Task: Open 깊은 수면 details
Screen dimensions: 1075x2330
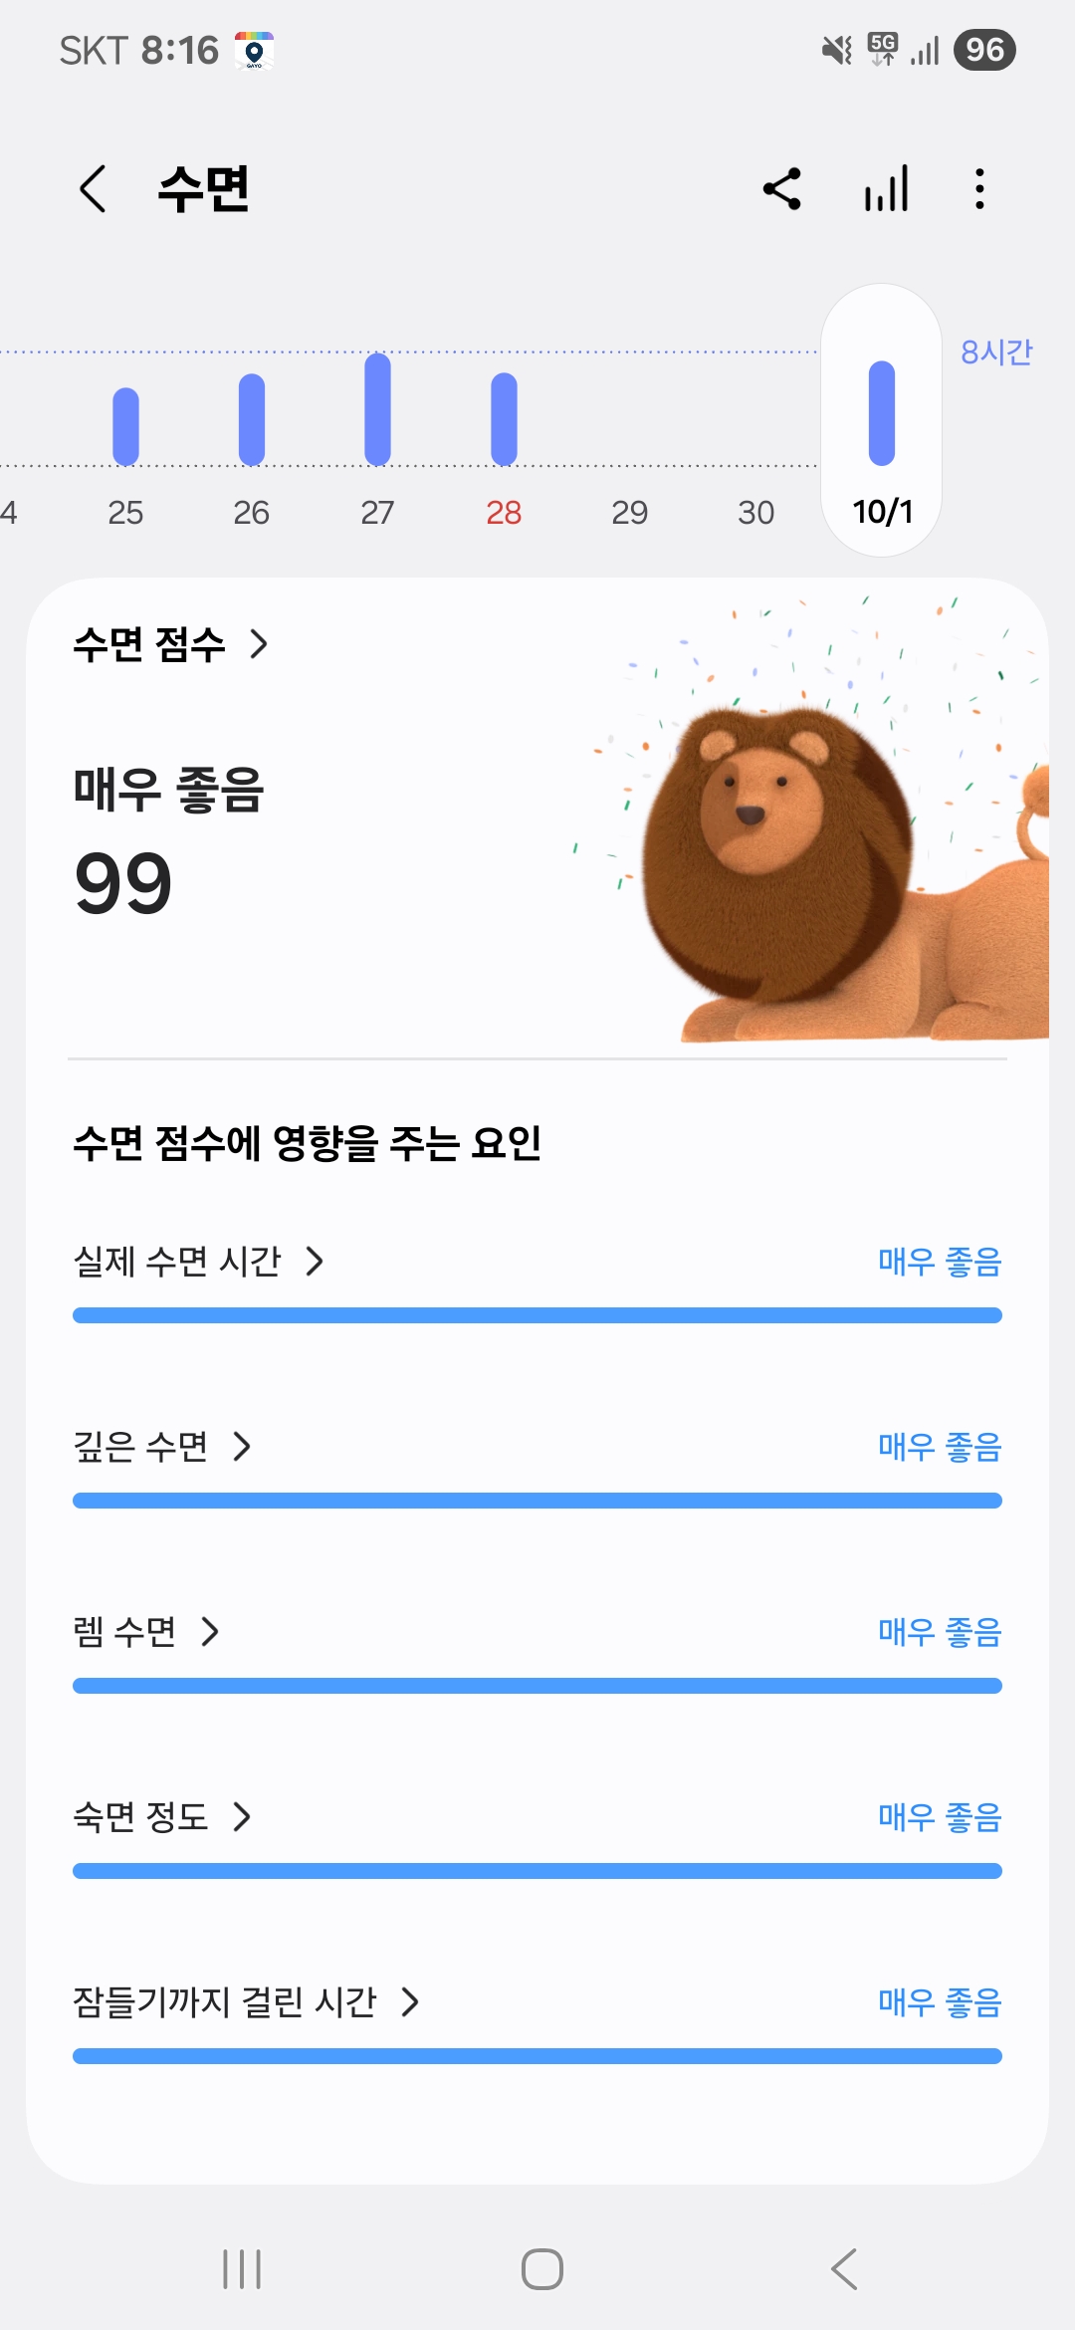Action: (162, 1447)
